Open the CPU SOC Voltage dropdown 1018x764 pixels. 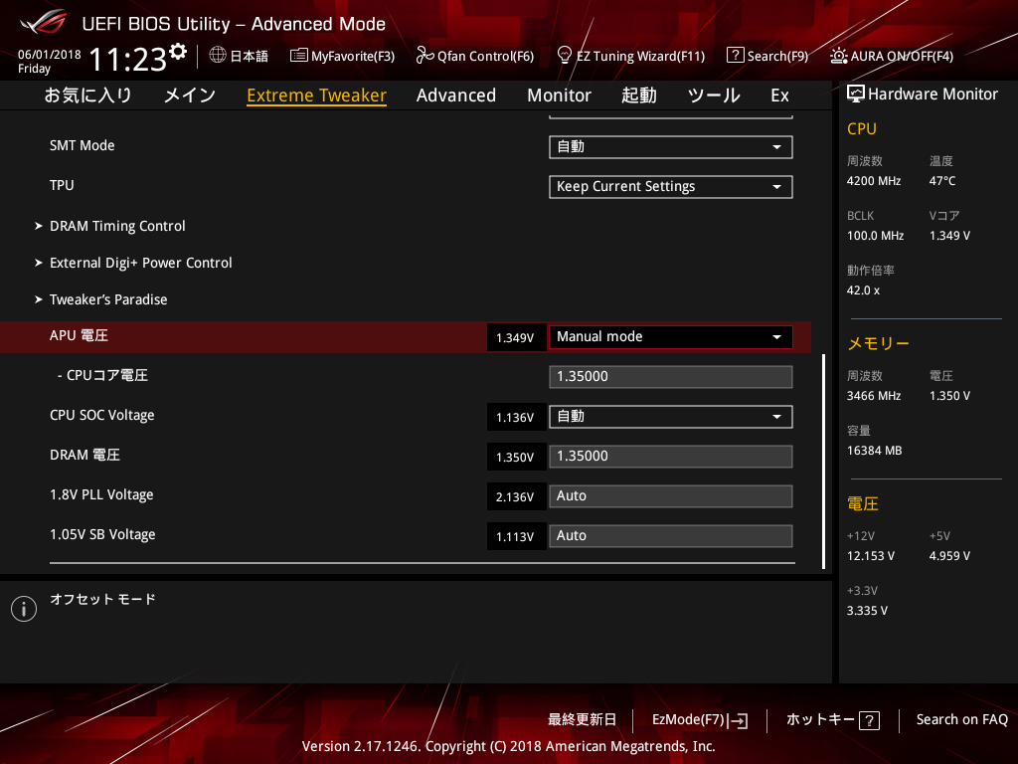pyautogui.click(x=670, y=417)
